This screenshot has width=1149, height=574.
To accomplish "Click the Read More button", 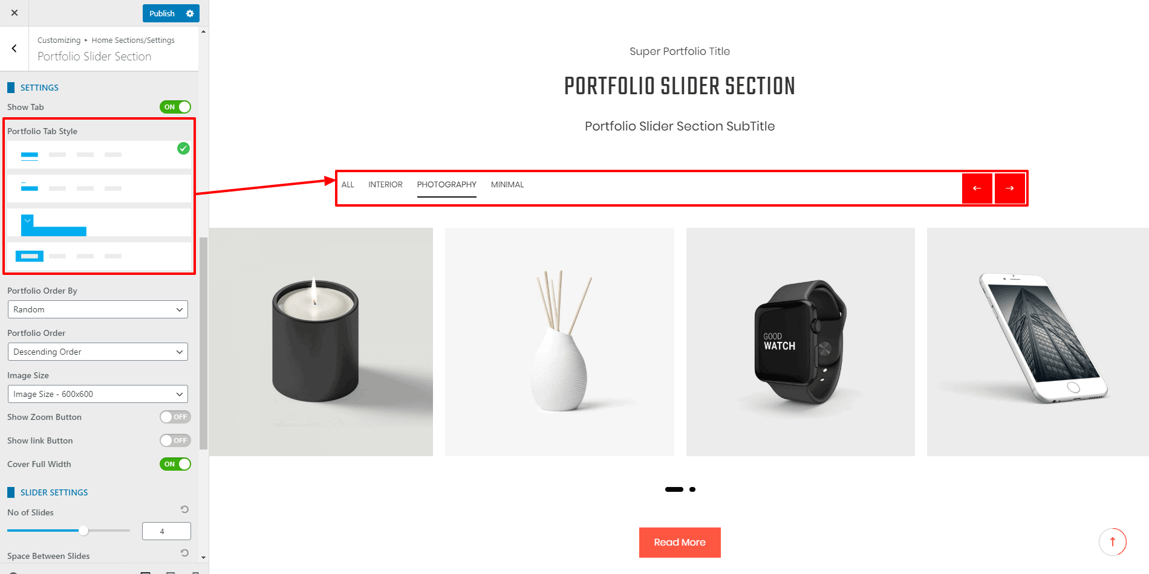I will point(680,543).
